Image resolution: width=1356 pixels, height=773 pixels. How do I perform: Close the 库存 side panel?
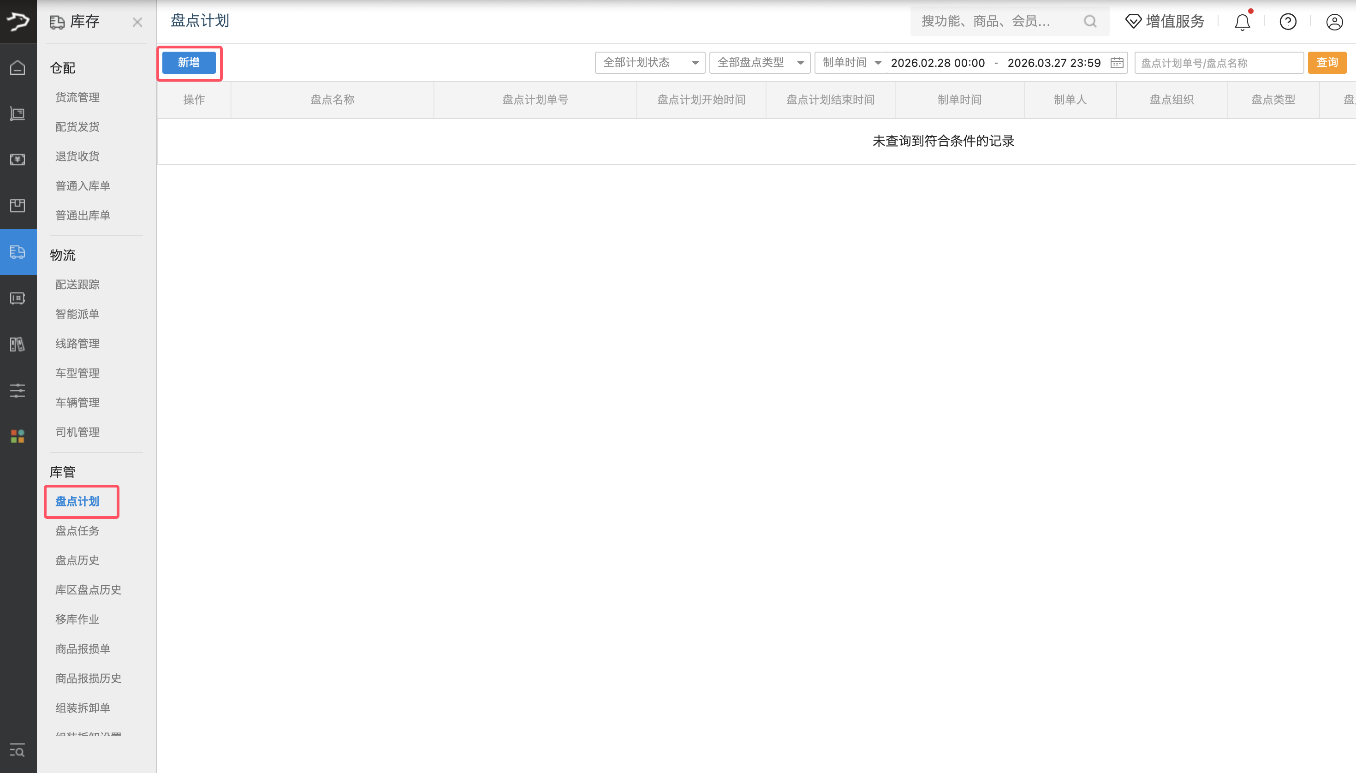(x=137, y=22)
